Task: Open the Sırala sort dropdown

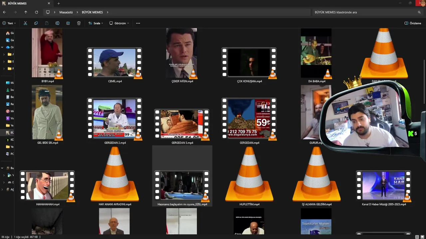Action: point(96,23)
